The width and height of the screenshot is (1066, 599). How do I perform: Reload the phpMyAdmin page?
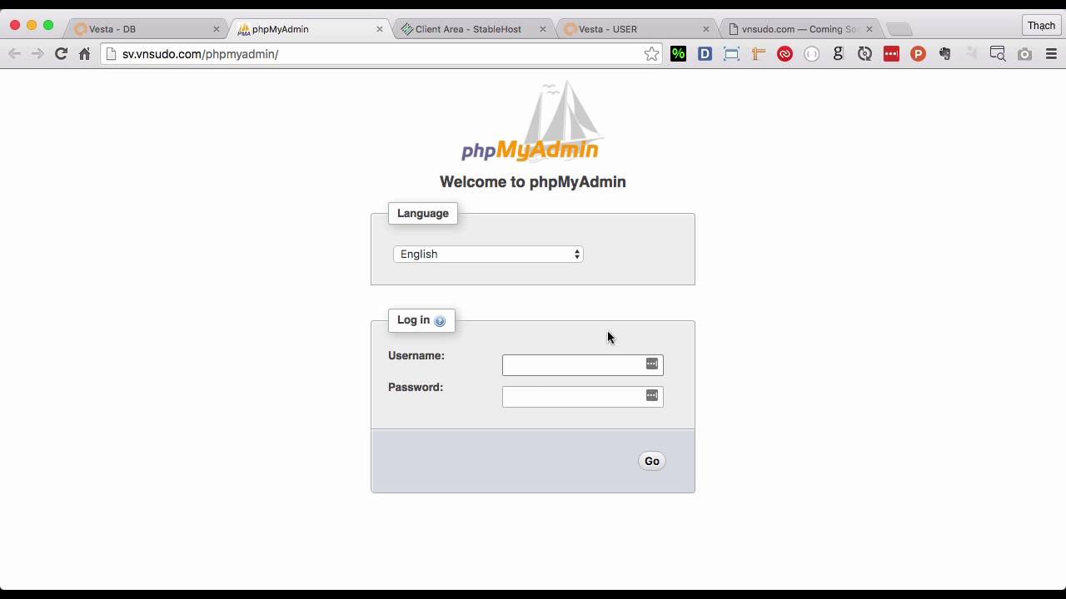[61, 53]
